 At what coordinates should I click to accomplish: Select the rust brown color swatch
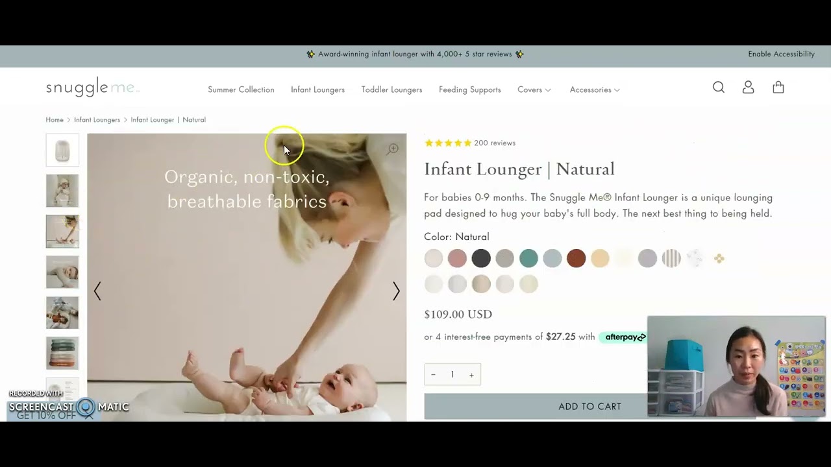tap(576, 258)
